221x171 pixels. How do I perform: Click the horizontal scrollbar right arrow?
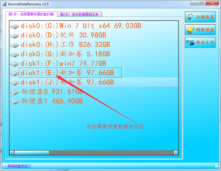tap(175, 152)
